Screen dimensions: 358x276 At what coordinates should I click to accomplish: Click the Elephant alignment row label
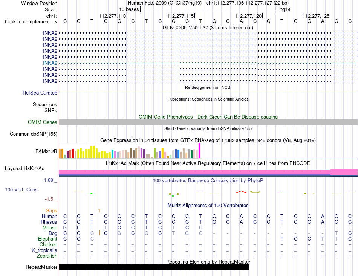tap(48, 239)
